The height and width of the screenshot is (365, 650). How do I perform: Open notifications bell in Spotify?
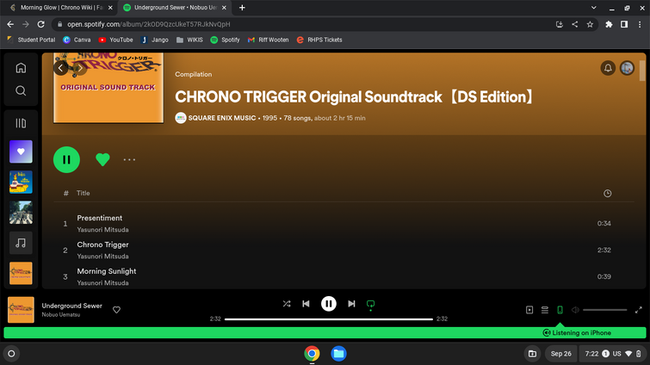click(608, 68)
